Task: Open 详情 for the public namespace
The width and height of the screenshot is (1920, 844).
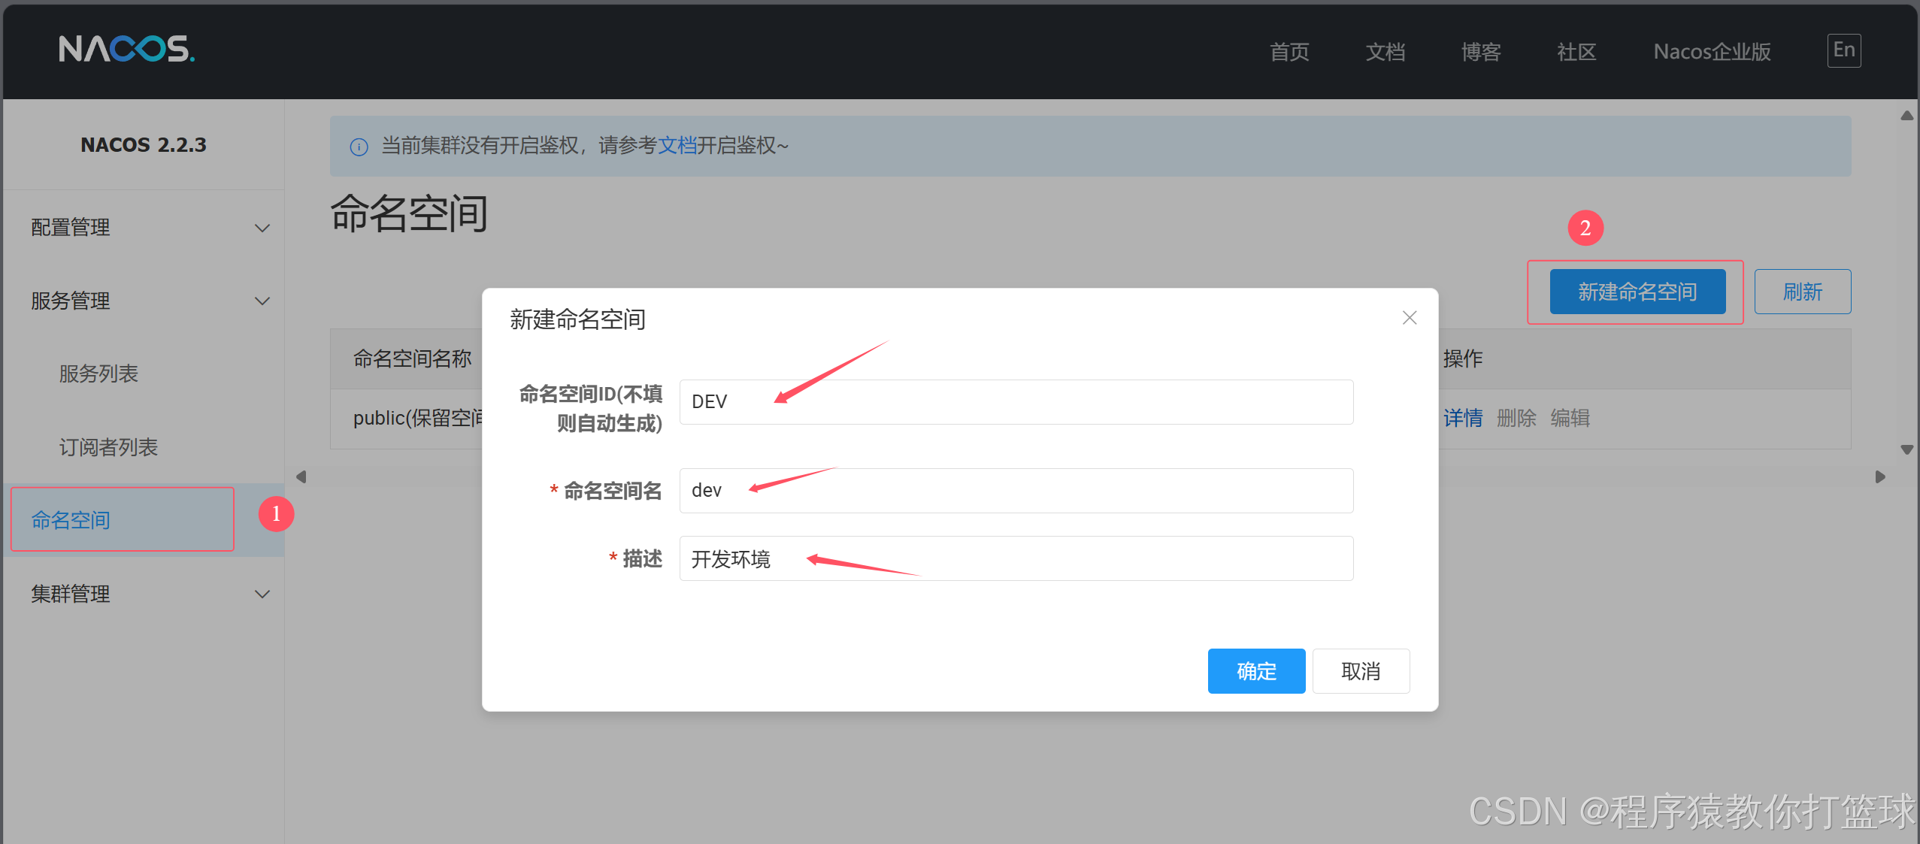Action: tap(1462, 418)
